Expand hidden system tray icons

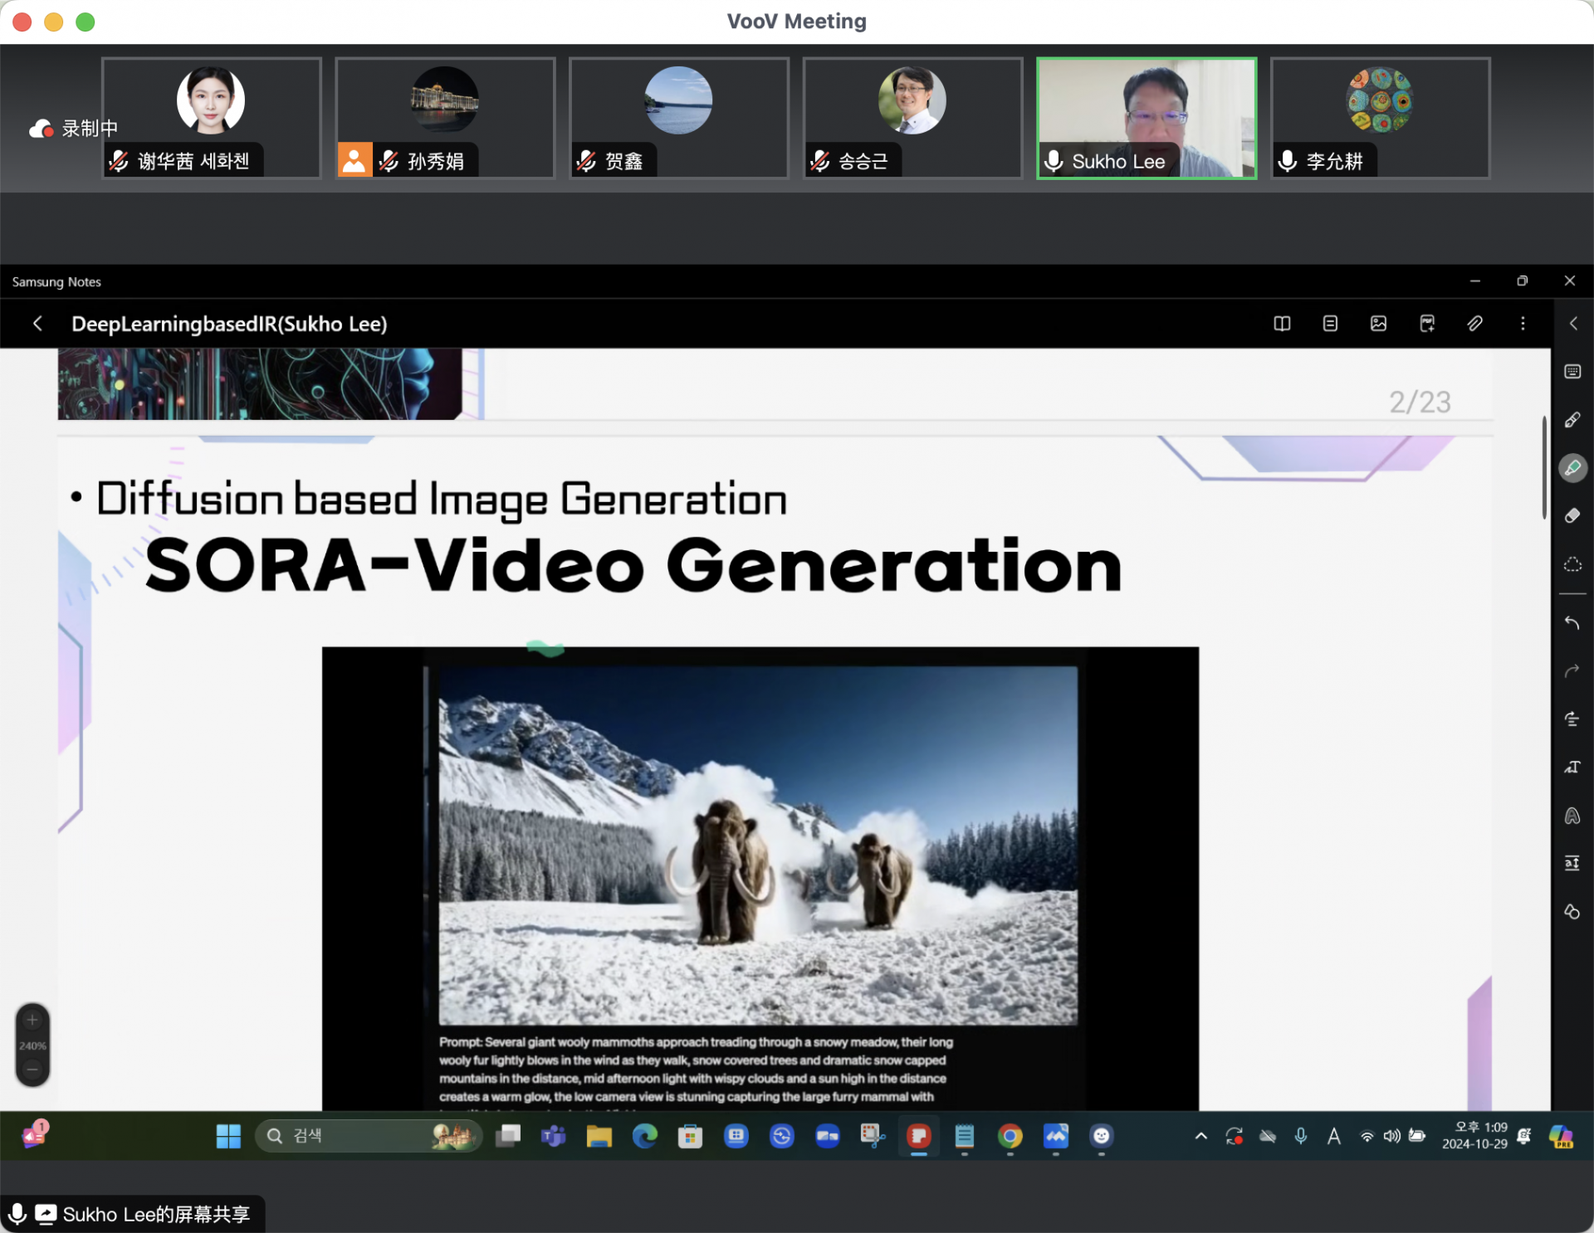(x=1200, y=1136)
